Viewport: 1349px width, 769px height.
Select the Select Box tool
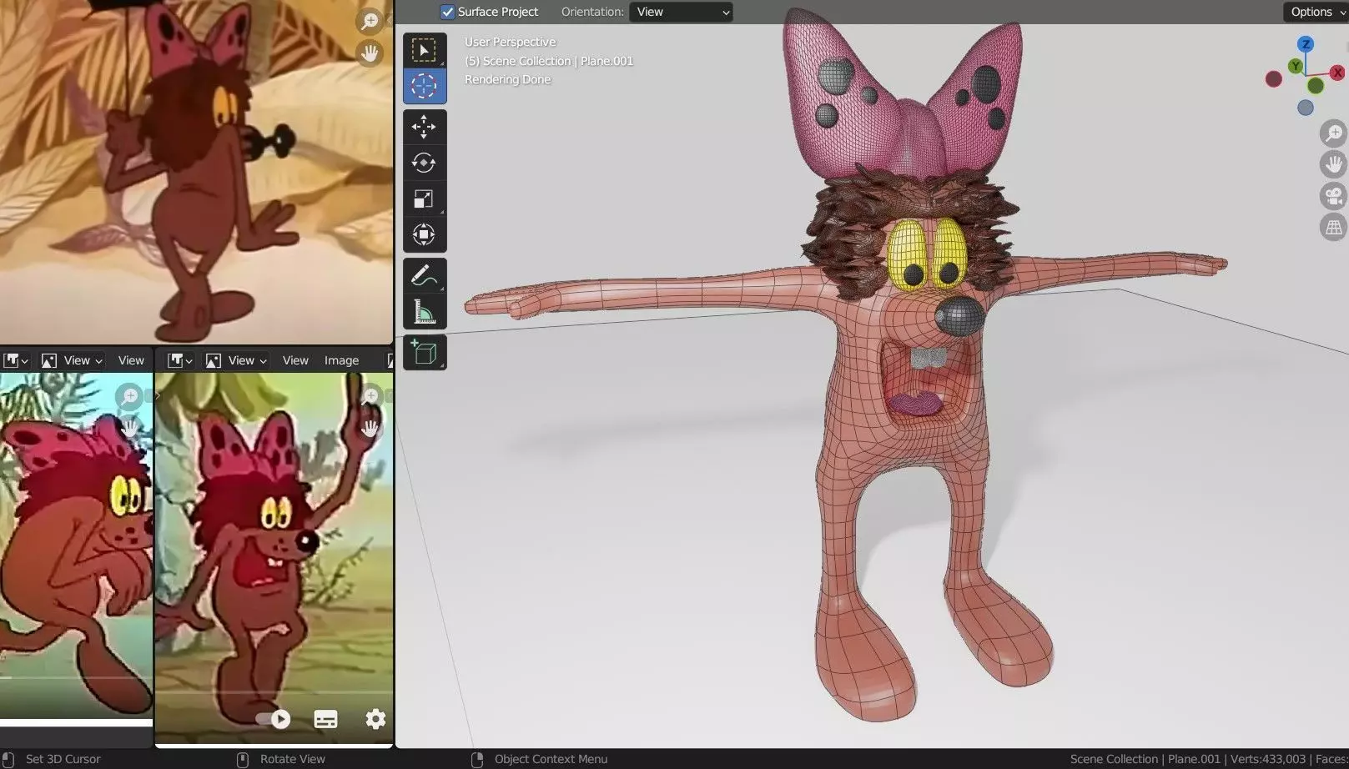point(424,50)
